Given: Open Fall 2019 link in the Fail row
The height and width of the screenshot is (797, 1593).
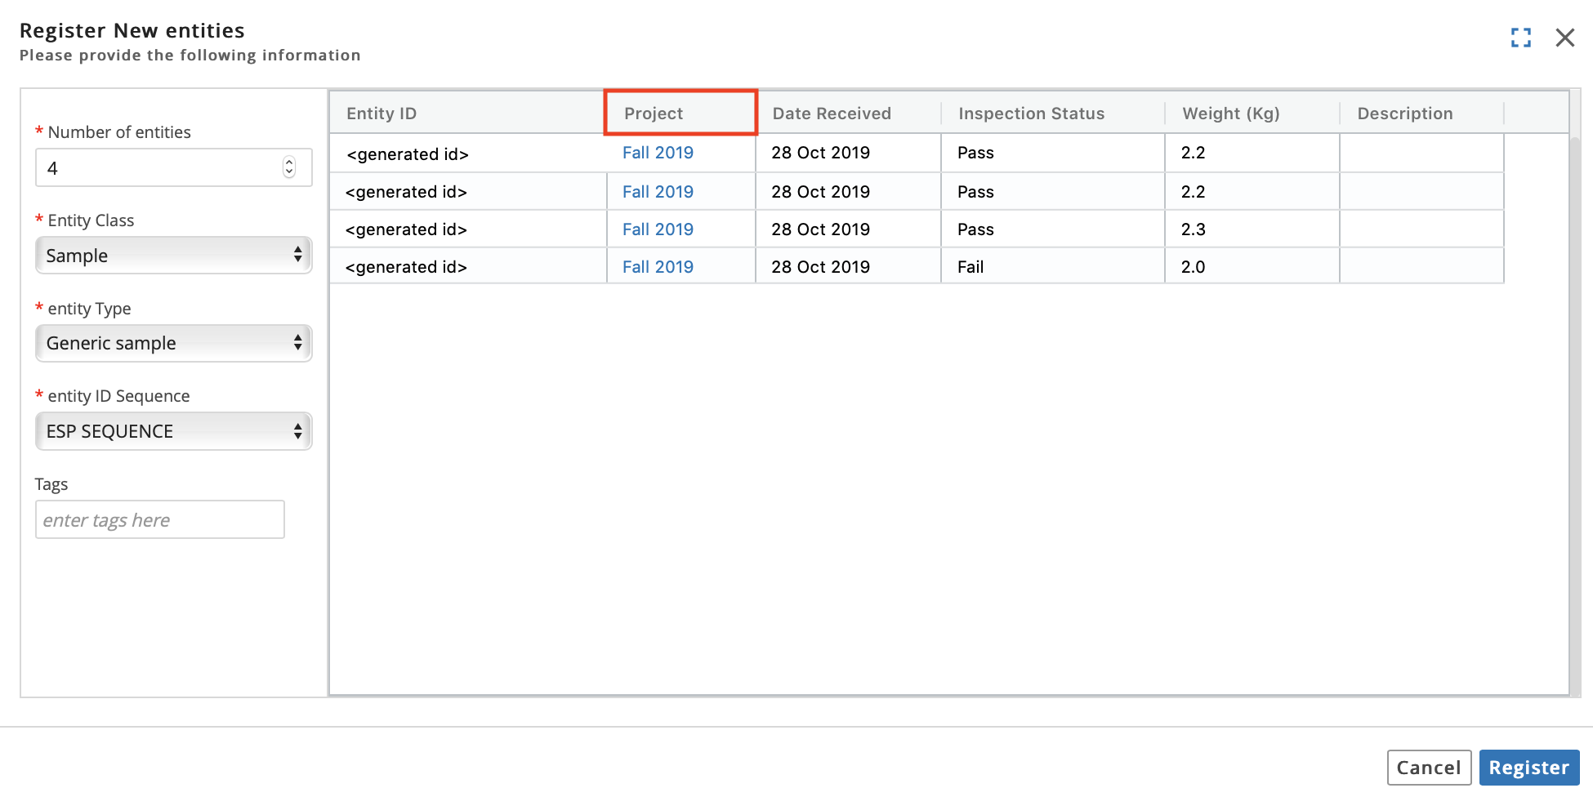Looking at the screenshot, I should pyautogui.click(x=658, y=267).
